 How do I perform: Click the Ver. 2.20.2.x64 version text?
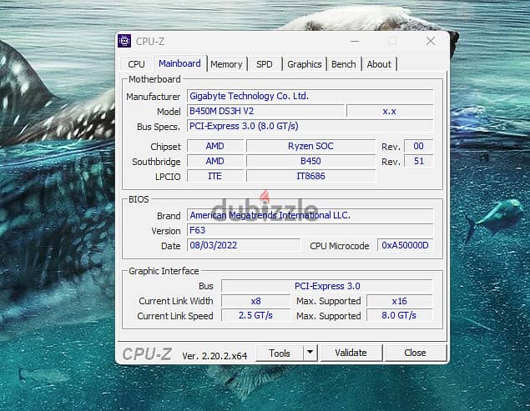[215, 356]
